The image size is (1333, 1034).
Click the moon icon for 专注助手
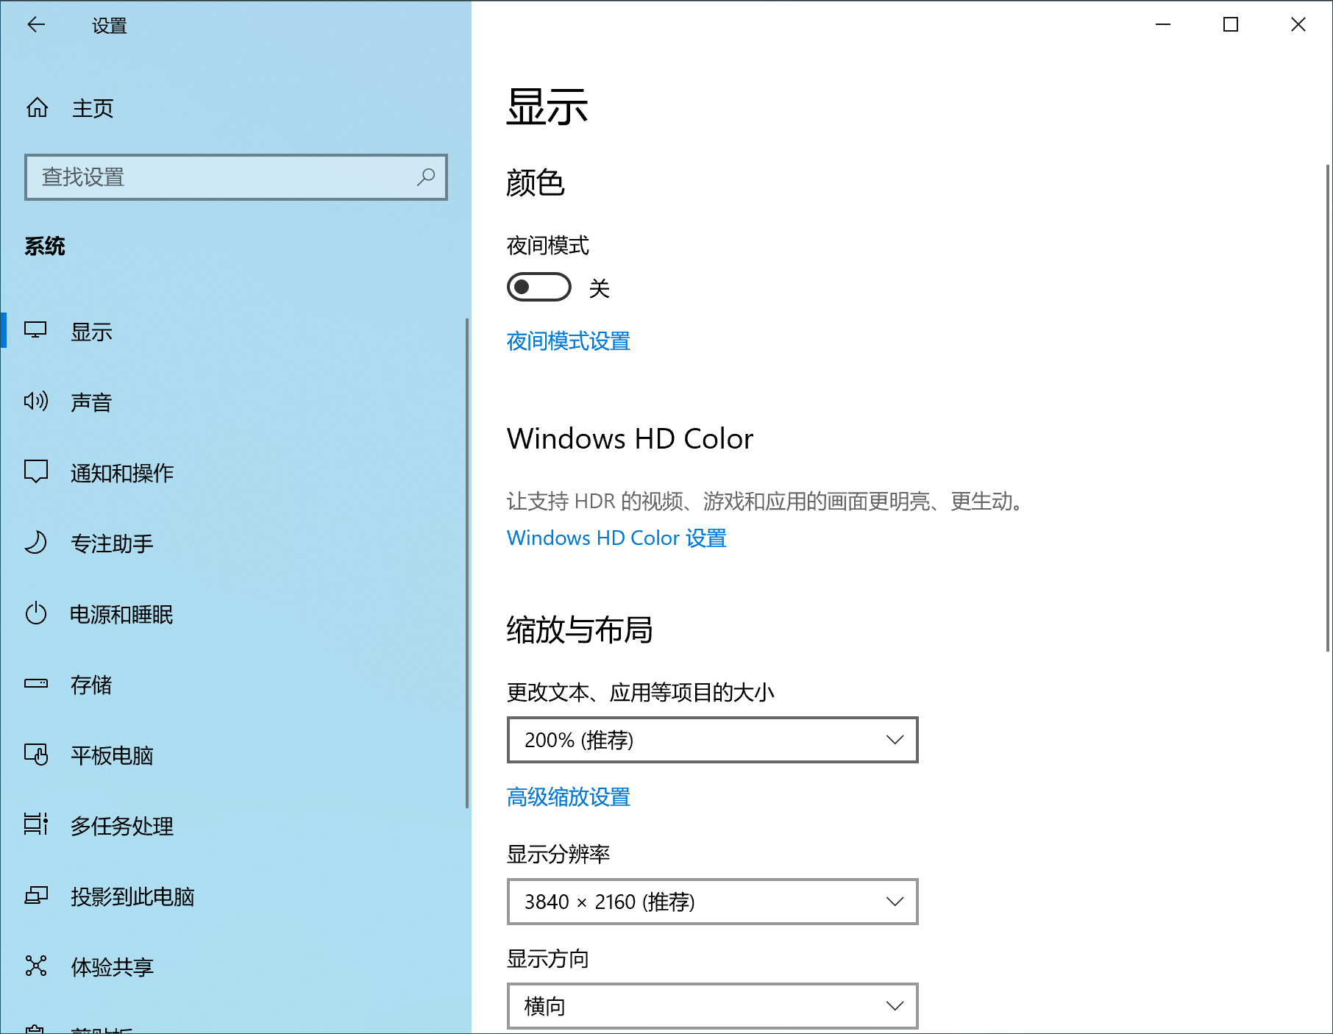[36, 543]
